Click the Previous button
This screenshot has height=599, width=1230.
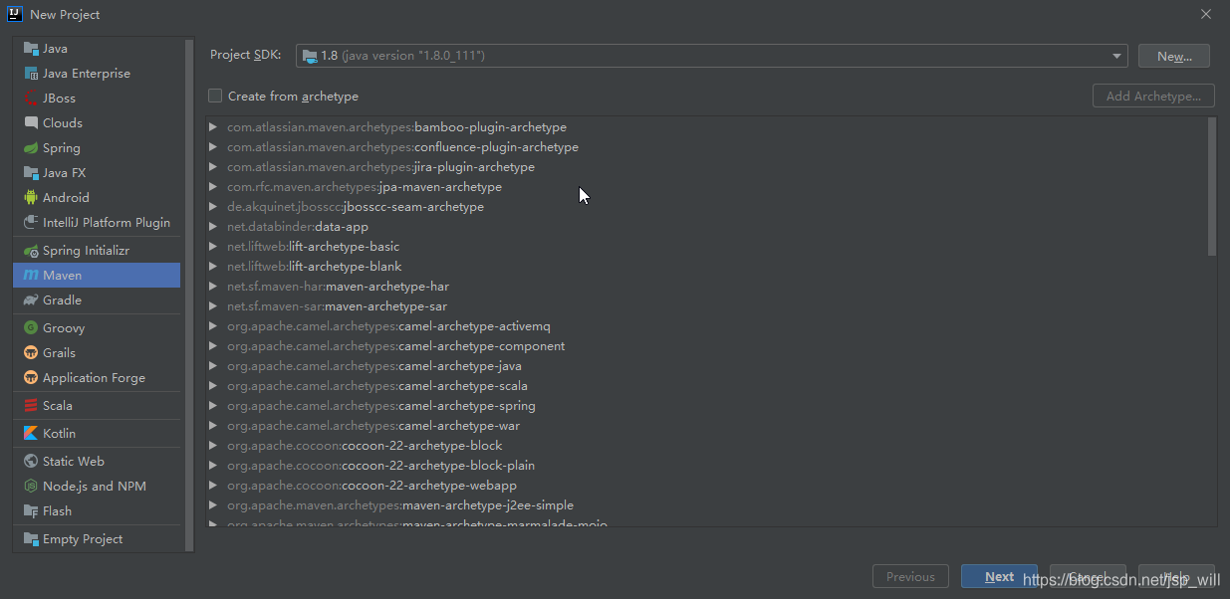point(910,576)
